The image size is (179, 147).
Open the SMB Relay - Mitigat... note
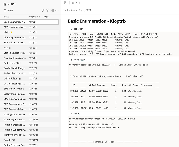tap(29, 109)
